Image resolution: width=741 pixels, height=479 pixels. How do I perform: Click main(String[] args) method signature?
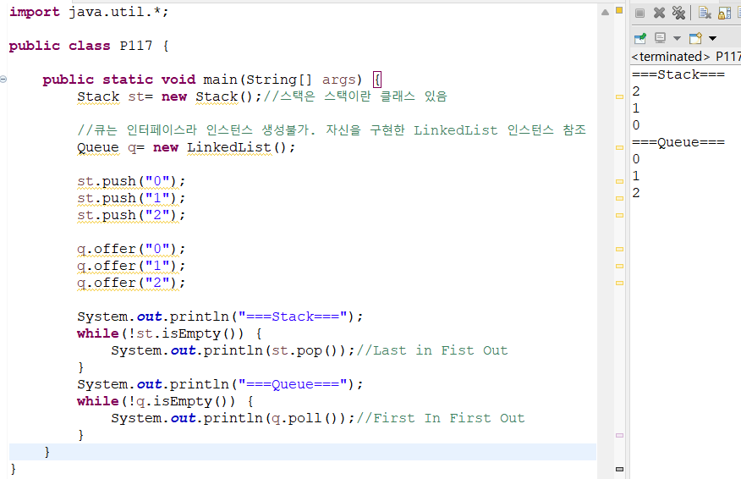(x=283, y=80)
